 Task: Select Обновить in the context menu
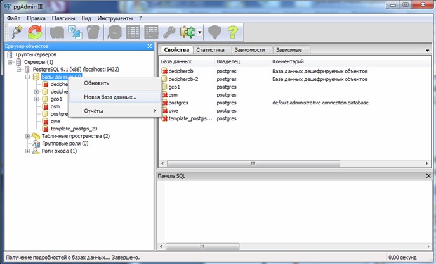coord(96,83)
